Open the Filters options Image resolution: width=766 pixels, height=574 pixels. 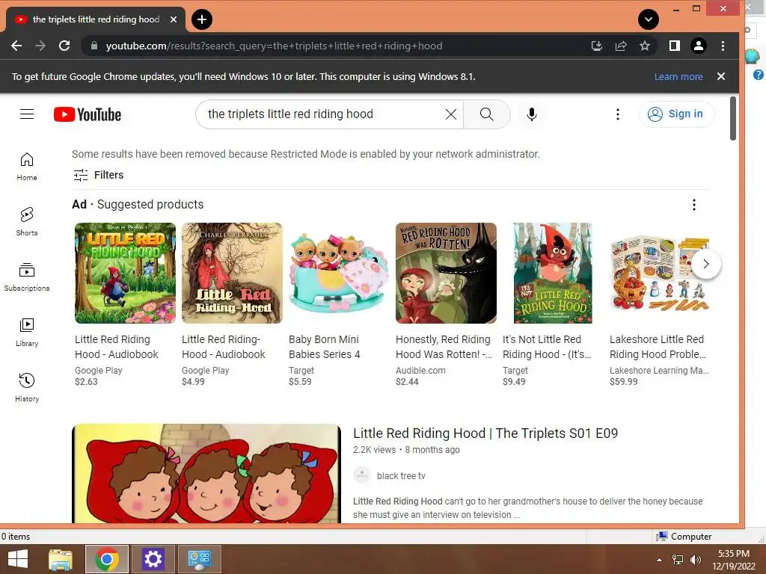[98, 175]
